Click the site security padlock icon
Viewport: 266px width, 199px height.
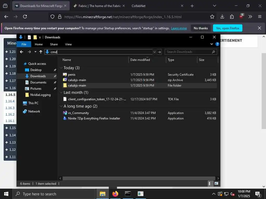pos(60,17)
